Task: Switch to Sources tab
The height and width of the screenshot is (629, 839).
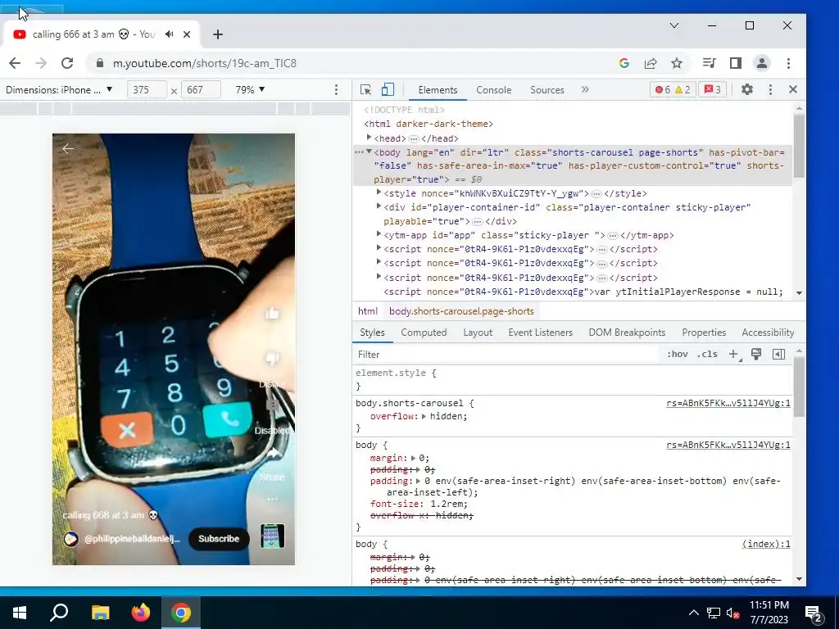Action: pyautogui.click(x=546, y=90)
